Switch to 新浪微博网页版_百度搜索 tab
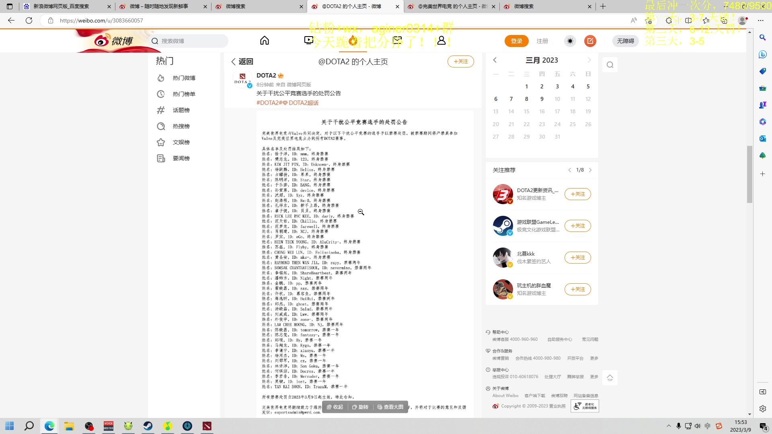Viewport: 772px width, 434px height. [x=67, y=6]
